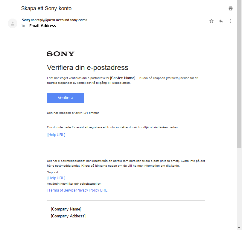Screen dimensions: 242x230
Task: Click the SONY logo in the email body
Action: 60,53
